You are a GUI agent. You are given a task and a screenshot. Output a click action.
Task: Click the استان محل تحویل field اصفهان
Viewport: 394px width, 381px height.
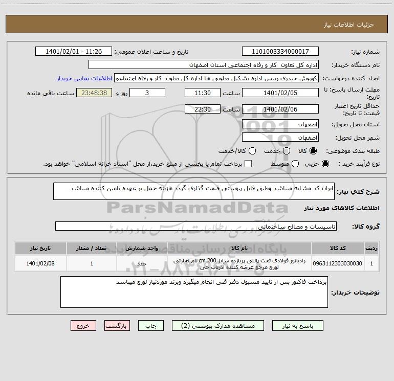280,124
